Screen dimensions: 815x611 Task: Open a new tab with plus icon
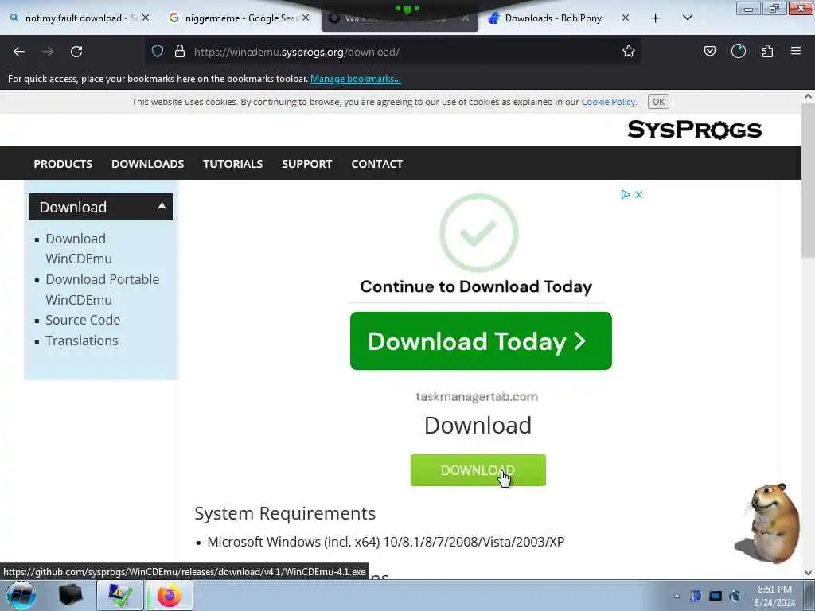[656, 18]
